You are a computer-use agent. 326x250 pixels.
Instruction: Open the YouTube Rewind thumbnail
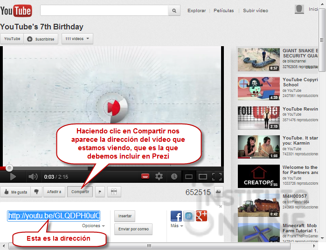(259, 118)
